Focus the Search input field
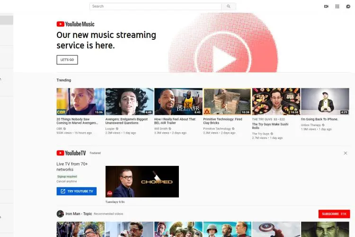Viewport: 355px width, 237px height. click(x=155, y=6)
